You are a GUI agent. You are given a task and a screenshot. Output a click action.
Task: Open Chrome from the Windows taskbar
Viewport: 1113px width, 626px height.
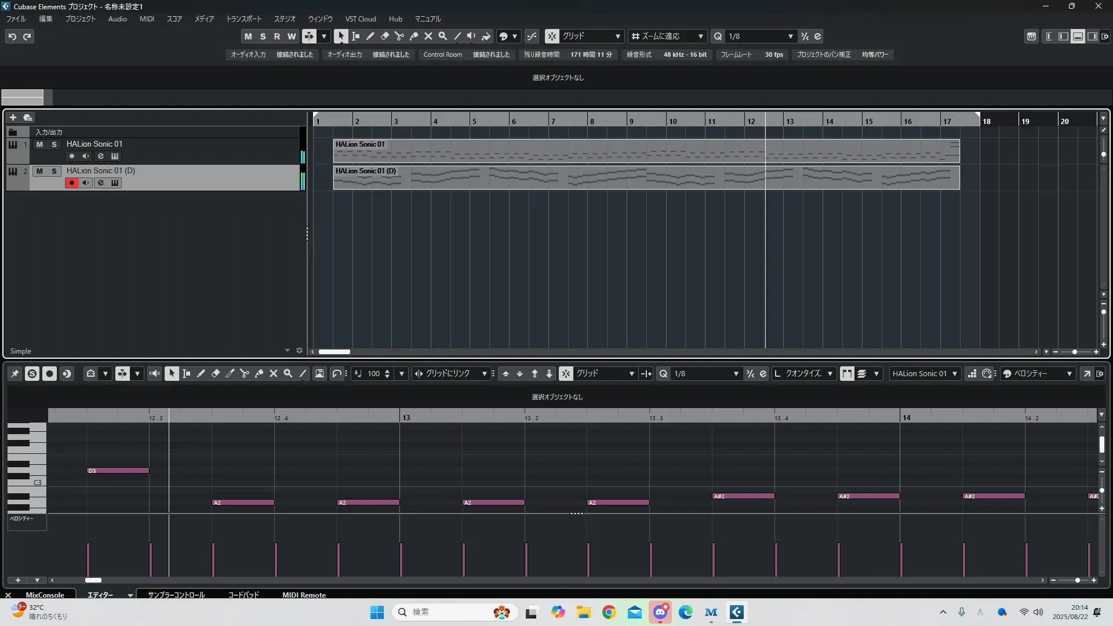click(x=609, y=613)
